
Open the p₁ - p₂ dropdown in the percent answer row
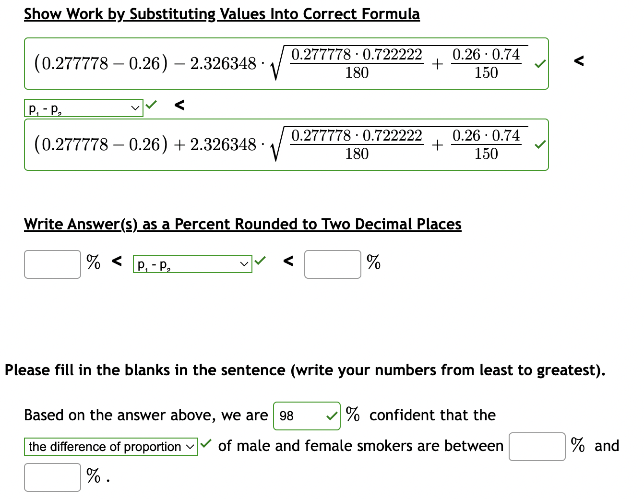click(192, 263)
